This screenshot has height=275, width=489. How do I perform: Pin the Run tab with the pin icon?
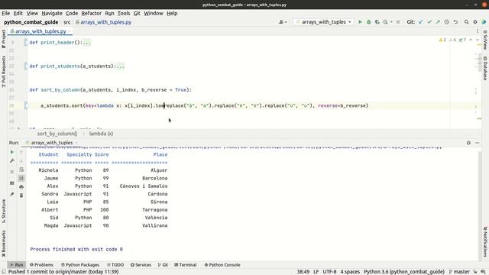point(12,194)
